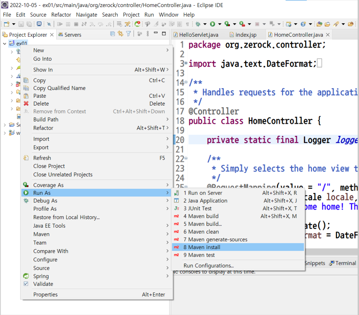Screen dimensions: 359x315
Task: Select JUnit Test in Run As submenu
Action: pos(238,208)
